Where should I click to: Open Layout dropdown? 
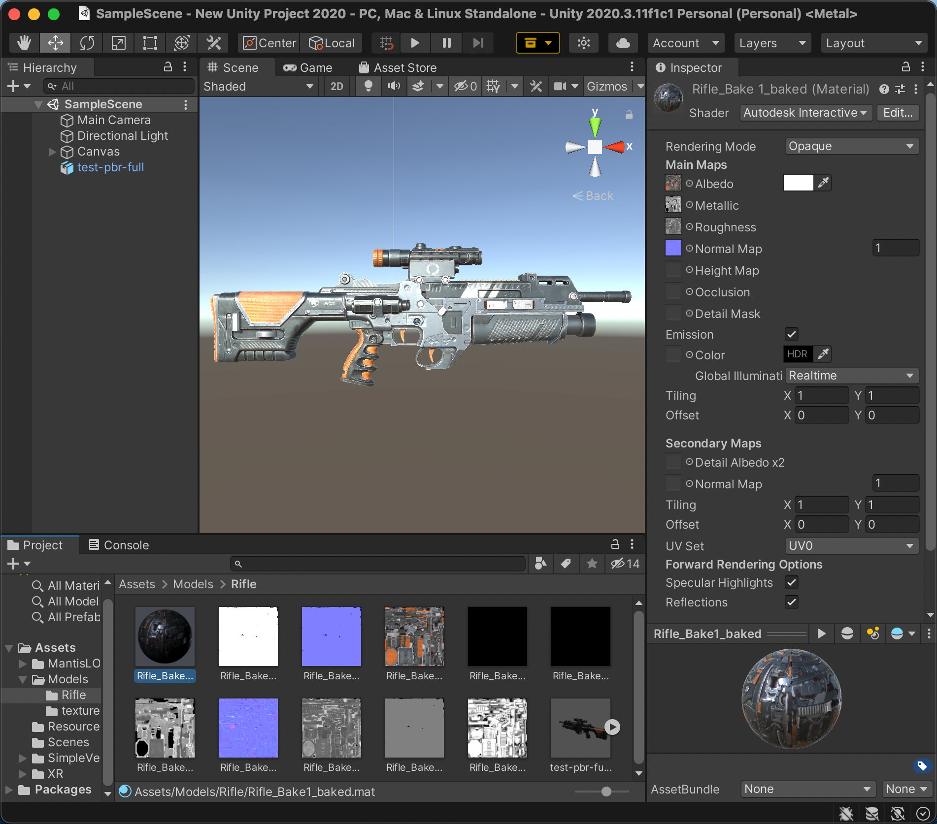coord(873,43)
